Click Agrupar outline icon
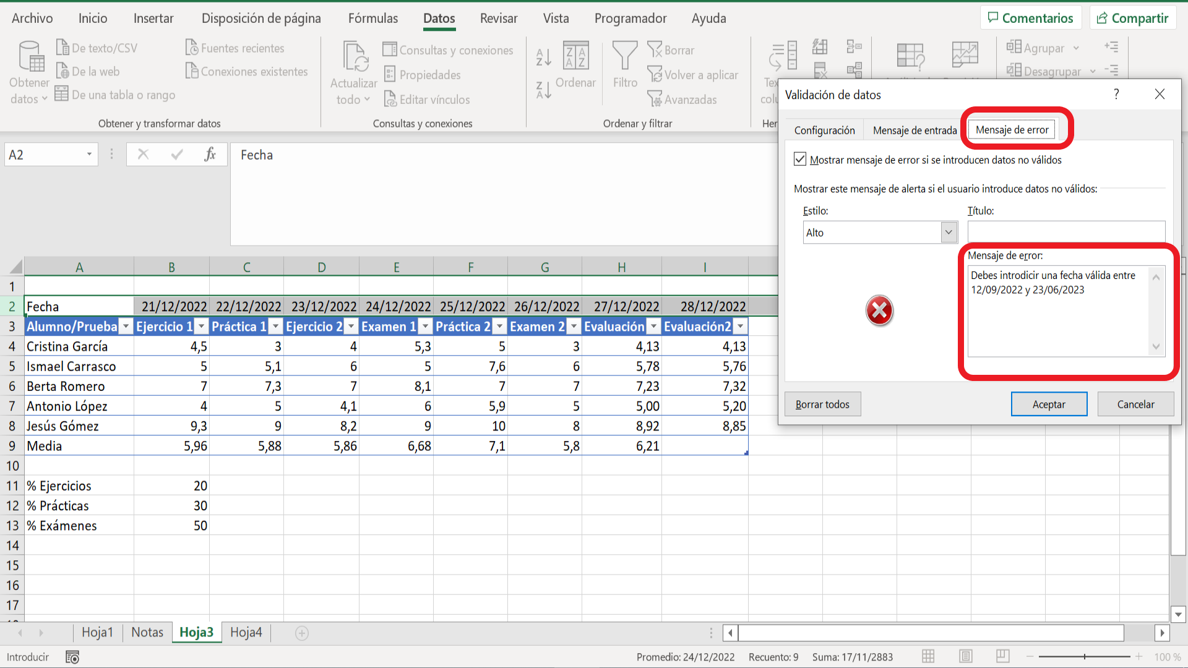 click(x=1014, y=47)
